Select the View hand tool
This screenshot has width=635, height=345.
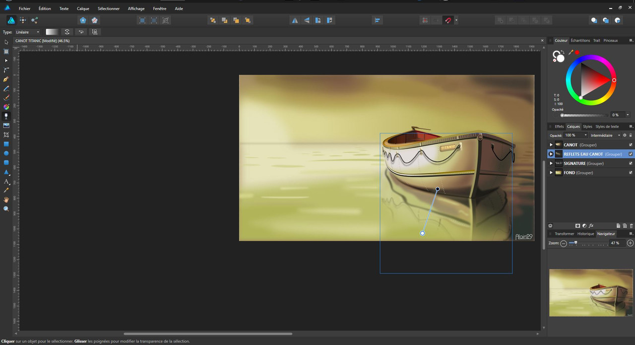[6, 200]
